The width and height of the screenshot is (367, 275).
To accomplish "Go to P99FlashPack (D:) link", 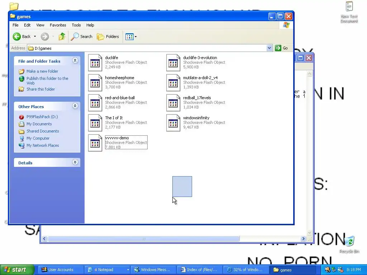I will click(x=42, y=117).
